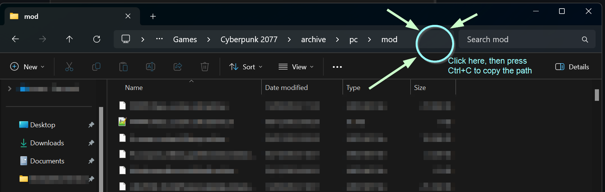Click the Rename icon
Viewport: 605px width, 192px height.
151,67
